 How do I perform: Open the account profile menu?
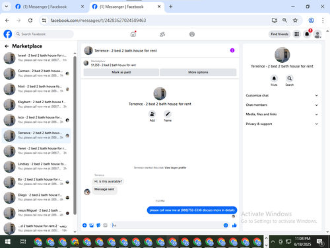click(317, 34)
